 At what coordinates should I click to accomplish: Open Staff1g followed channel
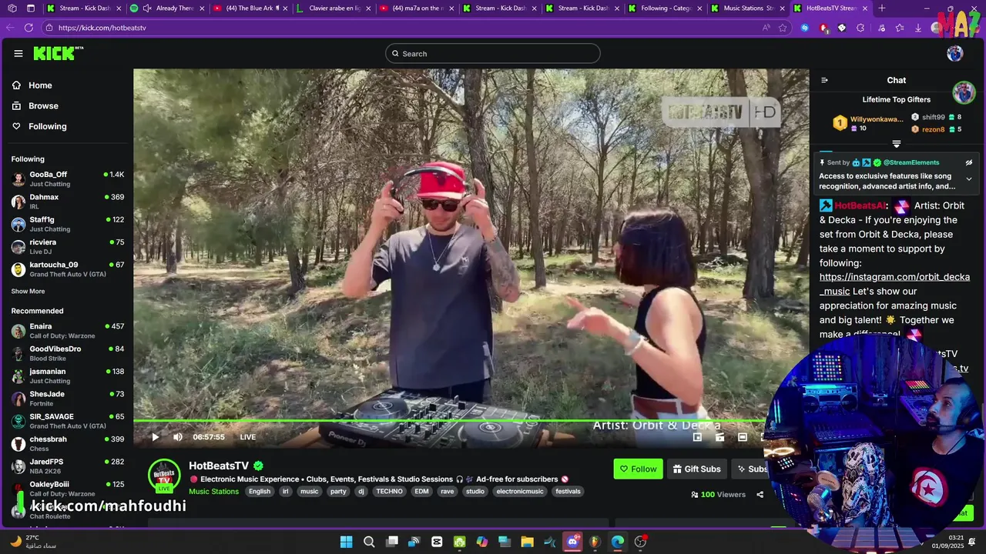pos(68,224)
